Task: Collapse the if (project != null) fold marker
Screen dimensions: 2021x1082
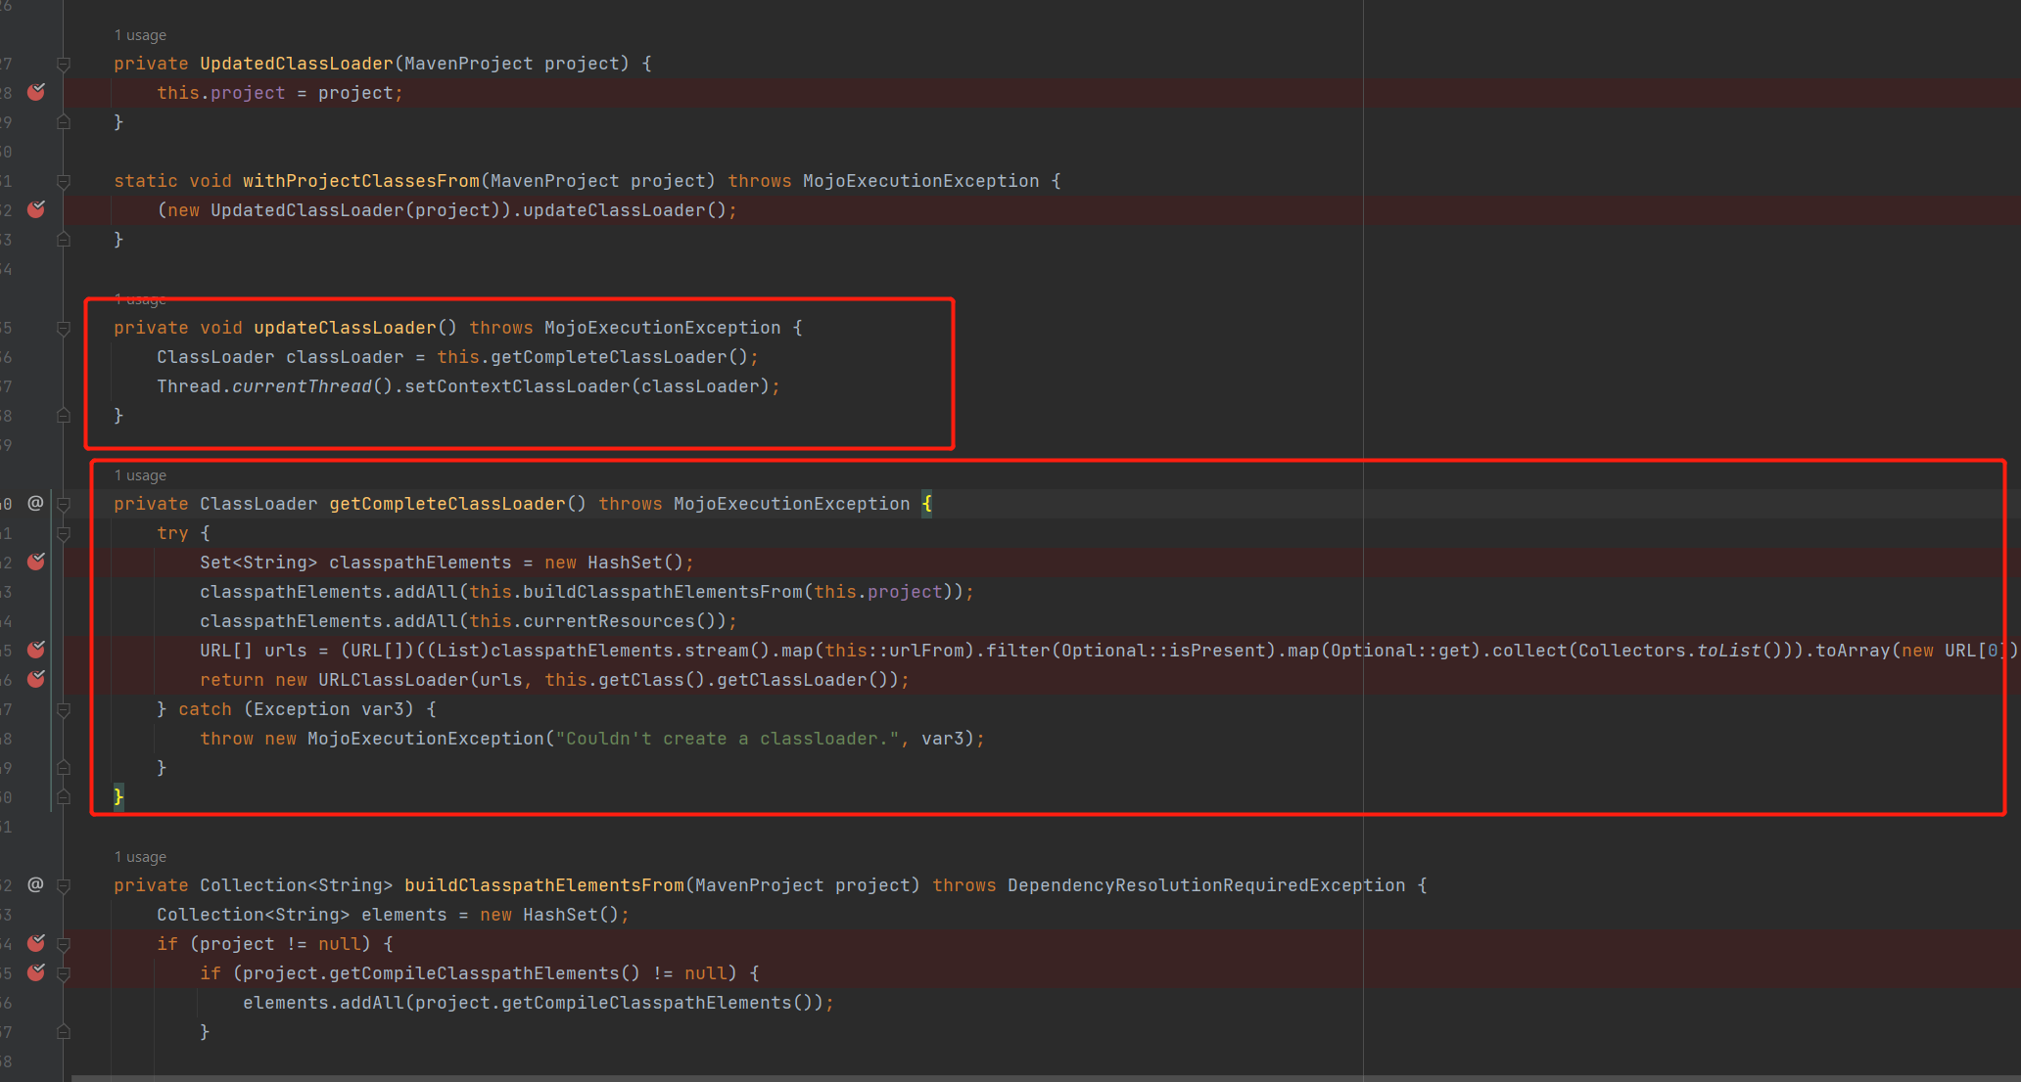Action: [x=64, y=944]
